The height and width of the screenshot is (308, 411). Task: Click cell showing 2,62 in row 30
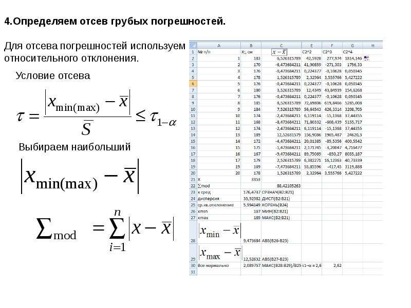pyautogui.click(x=332, y=265)
